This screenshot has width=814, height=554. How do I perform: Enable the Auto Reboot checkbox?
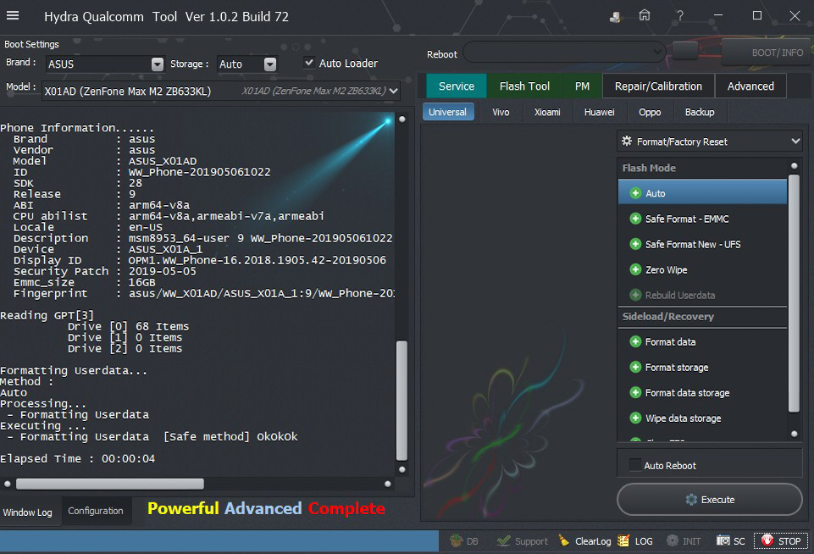(x=634, y=465)
